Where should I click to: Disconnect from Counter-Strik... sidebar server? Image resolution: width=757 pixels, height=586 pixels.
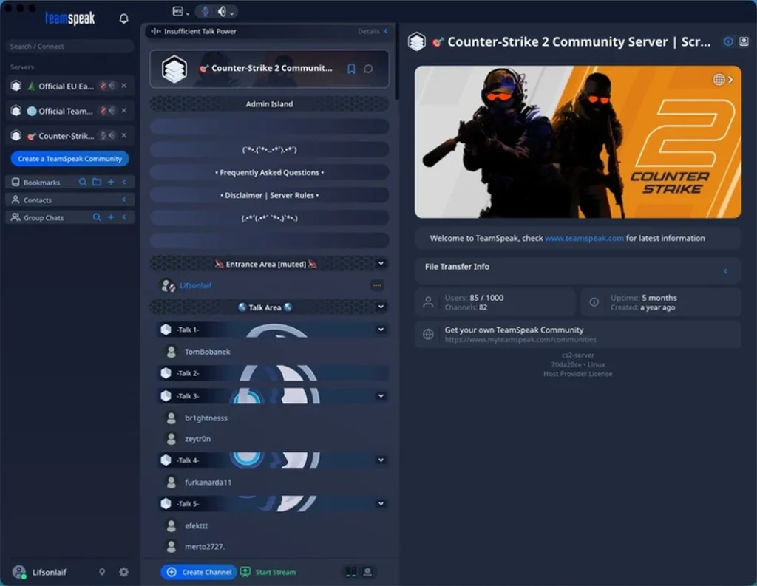124,136
